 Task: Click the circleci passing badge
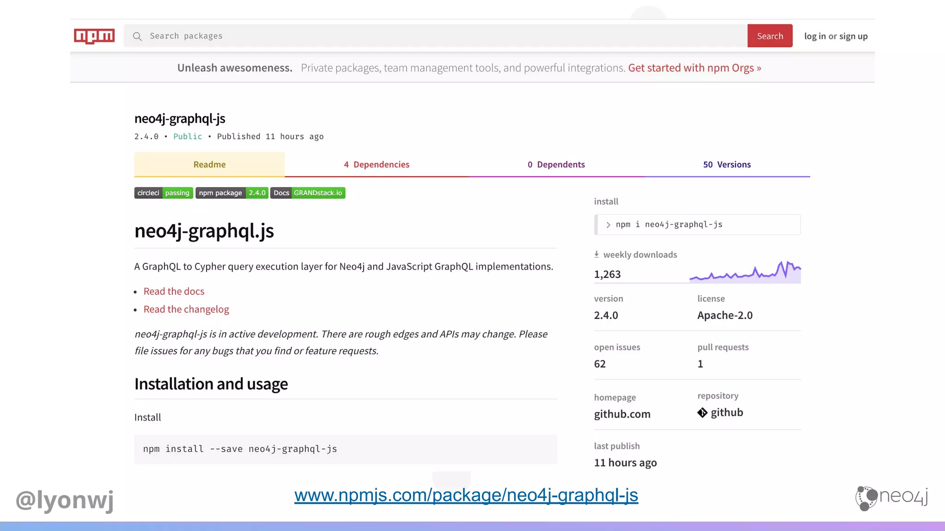[x=163, y=193]
